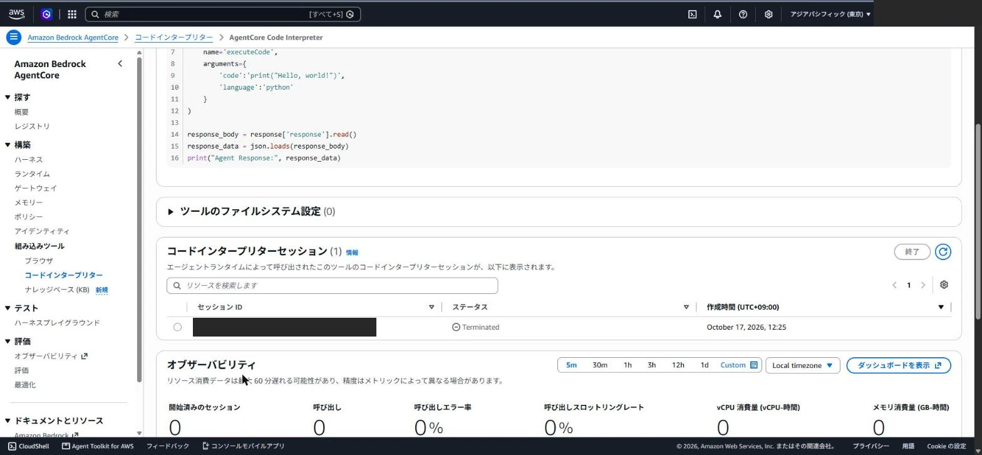Open the notifications bell
The width and height of the screenshot is (982, 455).
[x=718, y=14]
